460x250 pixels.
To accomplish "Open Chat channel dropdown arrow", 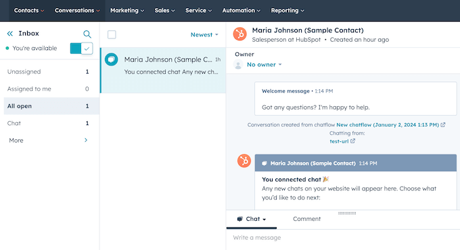I will coord(264,219).
